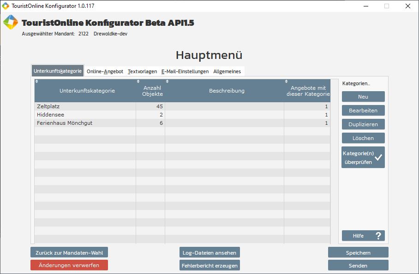Screen dimensions: 419x274
Task: Click the Unterkunftskategorie column header
Action: (x=85, y=90)
